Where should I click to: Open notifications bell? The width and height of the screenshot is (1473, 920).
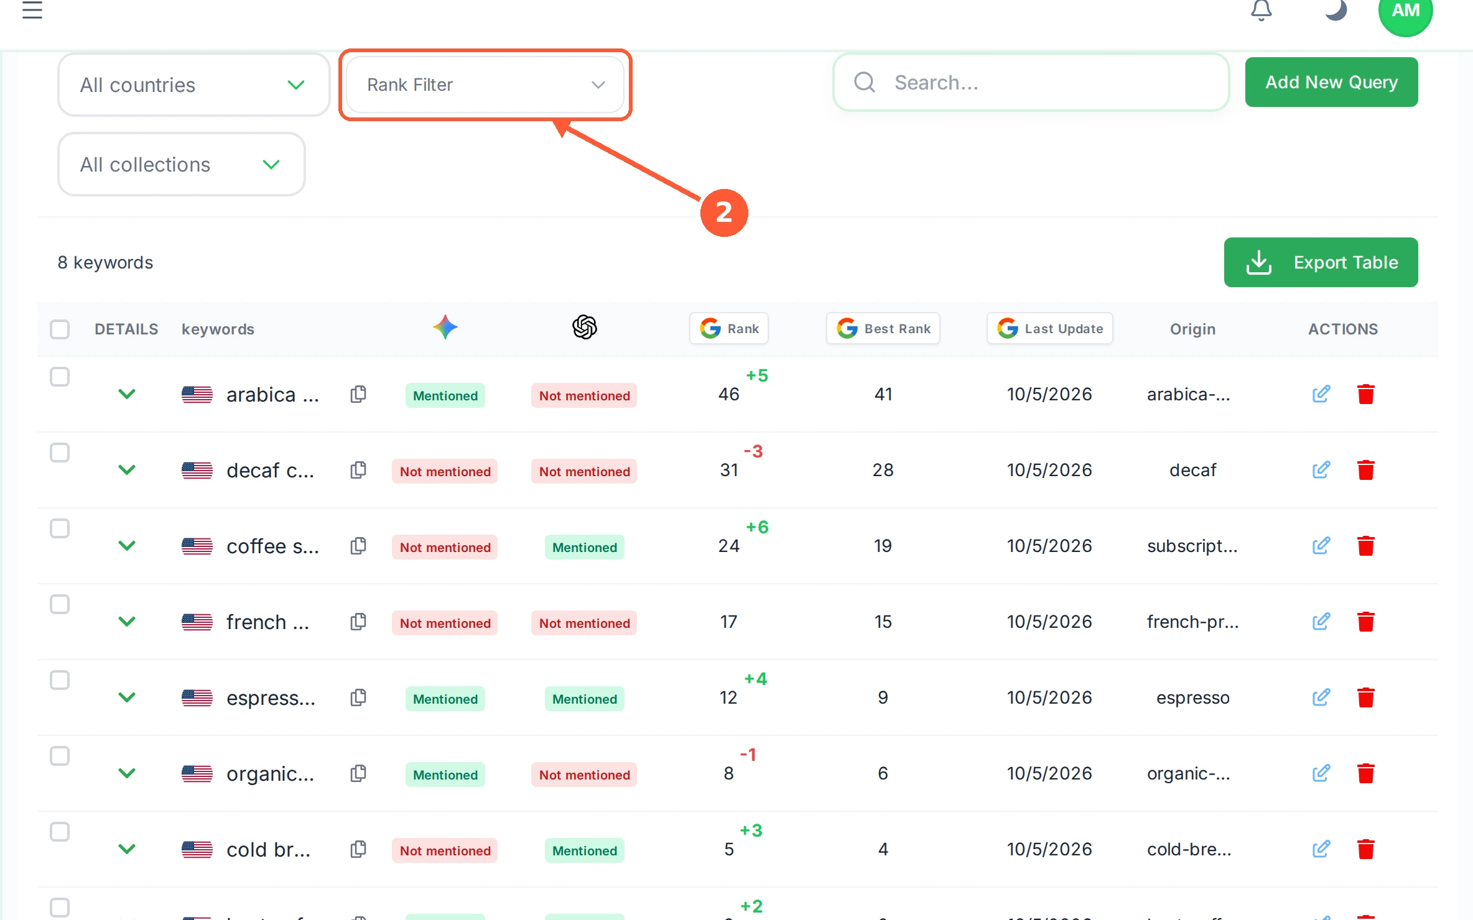pos(1262,10)
